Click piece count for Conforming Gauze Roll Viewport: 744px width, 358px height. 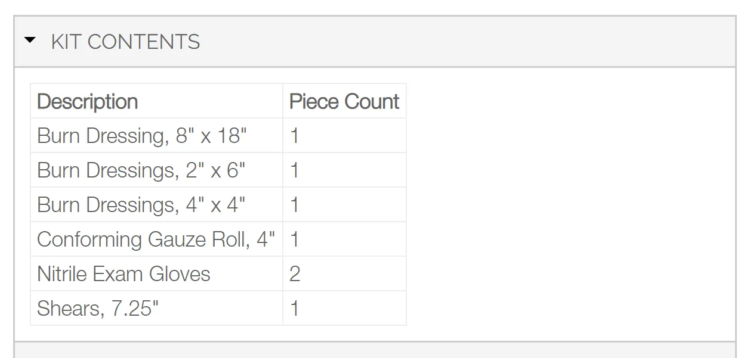pyautogui.click(x=344, y=239)
